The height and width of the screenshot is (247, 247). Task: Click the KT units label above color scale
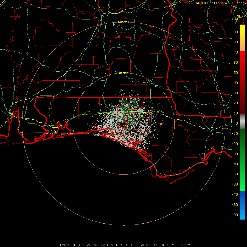(234, 19)
